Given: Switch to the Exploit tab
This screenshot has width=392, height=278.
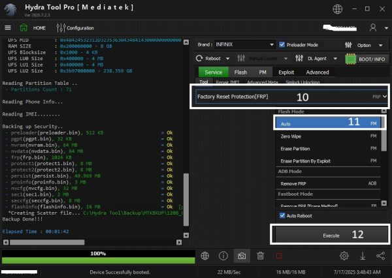Looking at the screenshot, I should coord(286,72).
